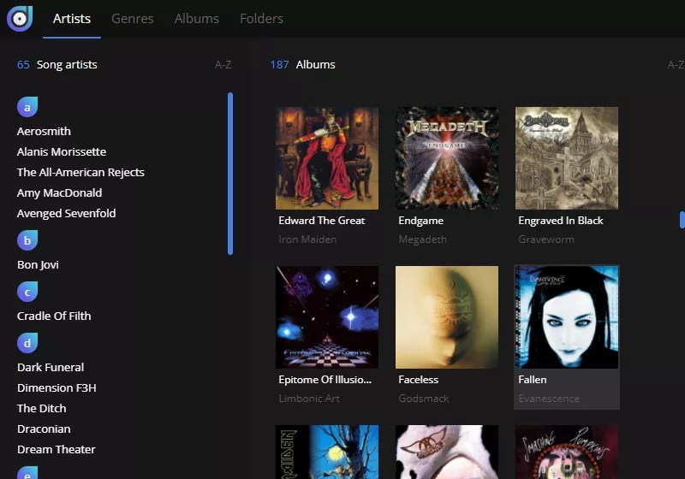
Task: Click the 'Endgame' album title
Action: point(420,221)
